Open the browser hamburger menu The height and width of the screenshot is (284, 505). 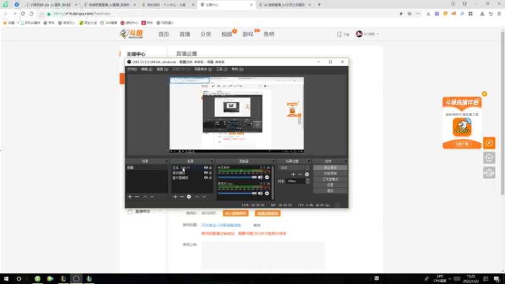click(x=499, y=14)
